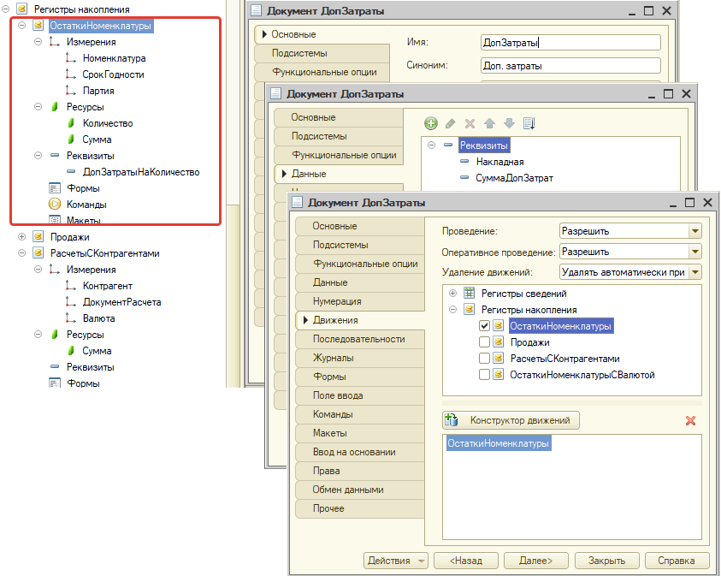721x576 pixels.
Task: Open the Права tab
Action: (359, 471)
